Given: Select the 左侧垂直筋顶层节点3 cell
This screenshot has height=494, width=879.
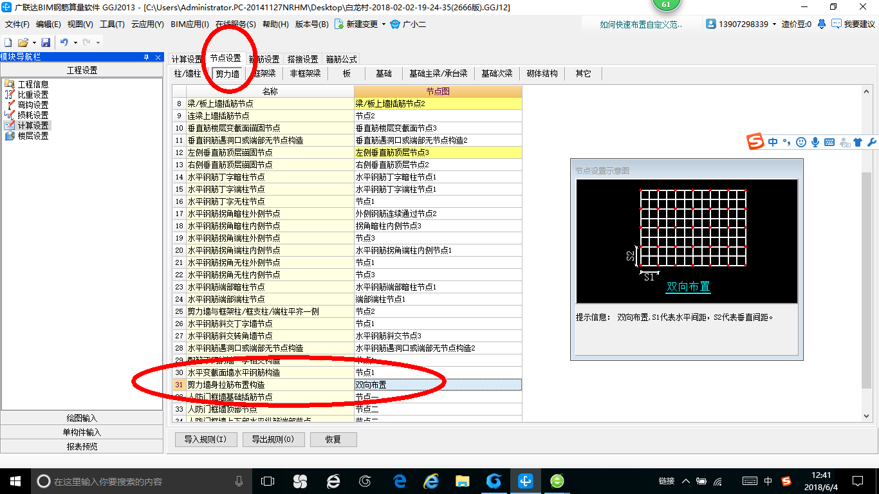Looking at the screenshot, I should 438,152.
